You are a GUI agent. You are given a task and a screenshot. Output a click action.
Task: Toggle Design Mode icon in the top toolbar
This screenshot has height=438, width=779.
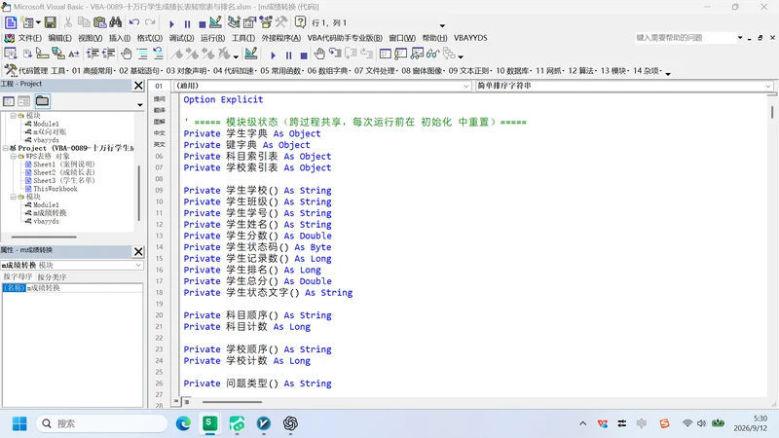coord(215,22)
